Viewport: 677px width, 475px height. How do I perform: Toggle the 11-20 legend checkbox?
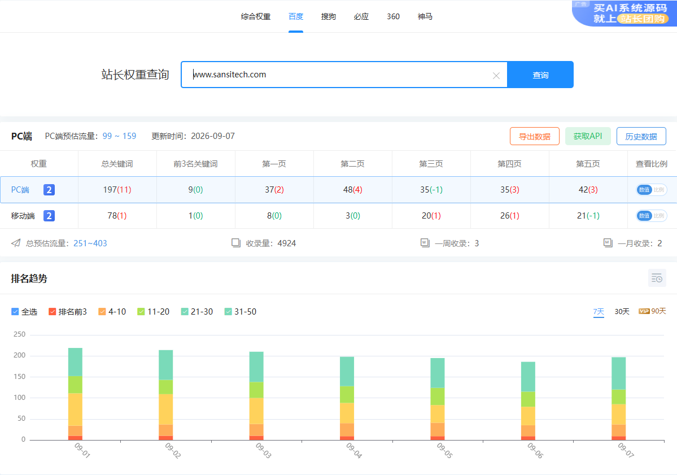click(x=141, y=312)
